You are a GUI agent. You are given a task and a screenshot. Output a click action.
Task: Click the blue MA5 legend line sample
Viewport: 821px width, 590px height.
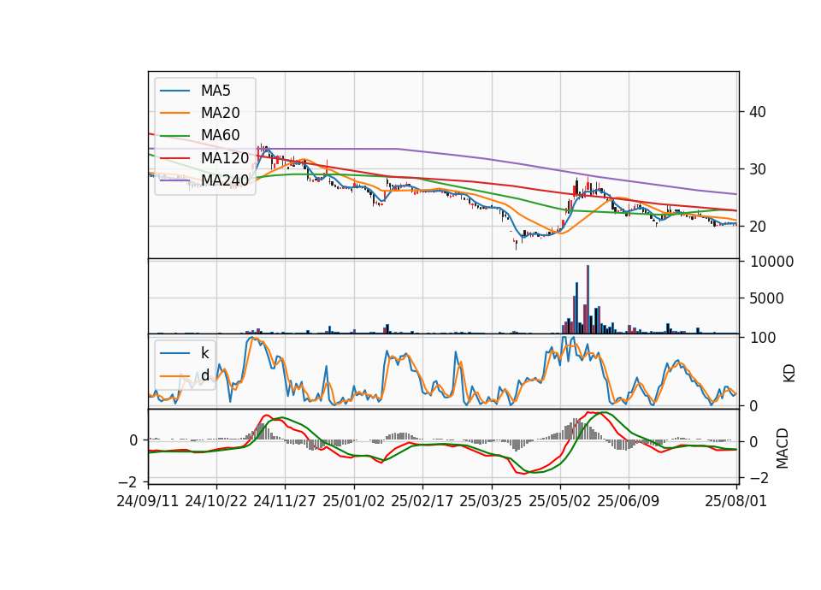coord(174,91)
